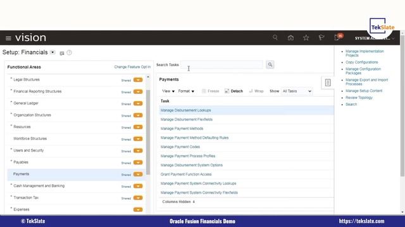Open the Payables row actions dropdown

[138, 163]
